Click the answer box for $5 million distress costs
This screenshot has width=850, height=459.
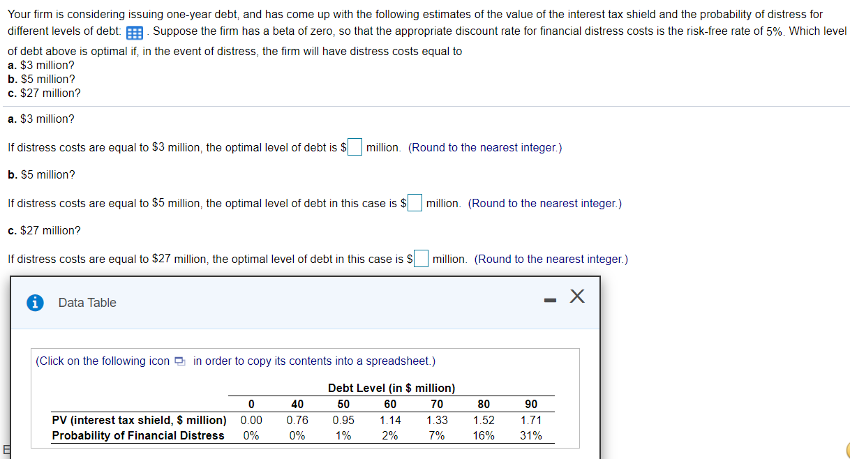[x=415, y=203]
